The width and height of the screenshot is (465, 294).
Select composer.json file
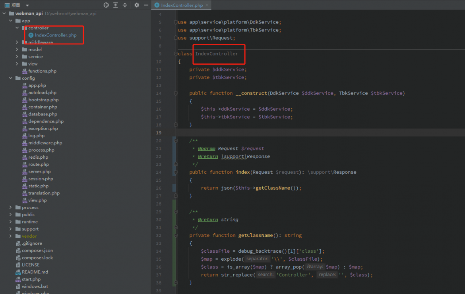tap(37, 250)
